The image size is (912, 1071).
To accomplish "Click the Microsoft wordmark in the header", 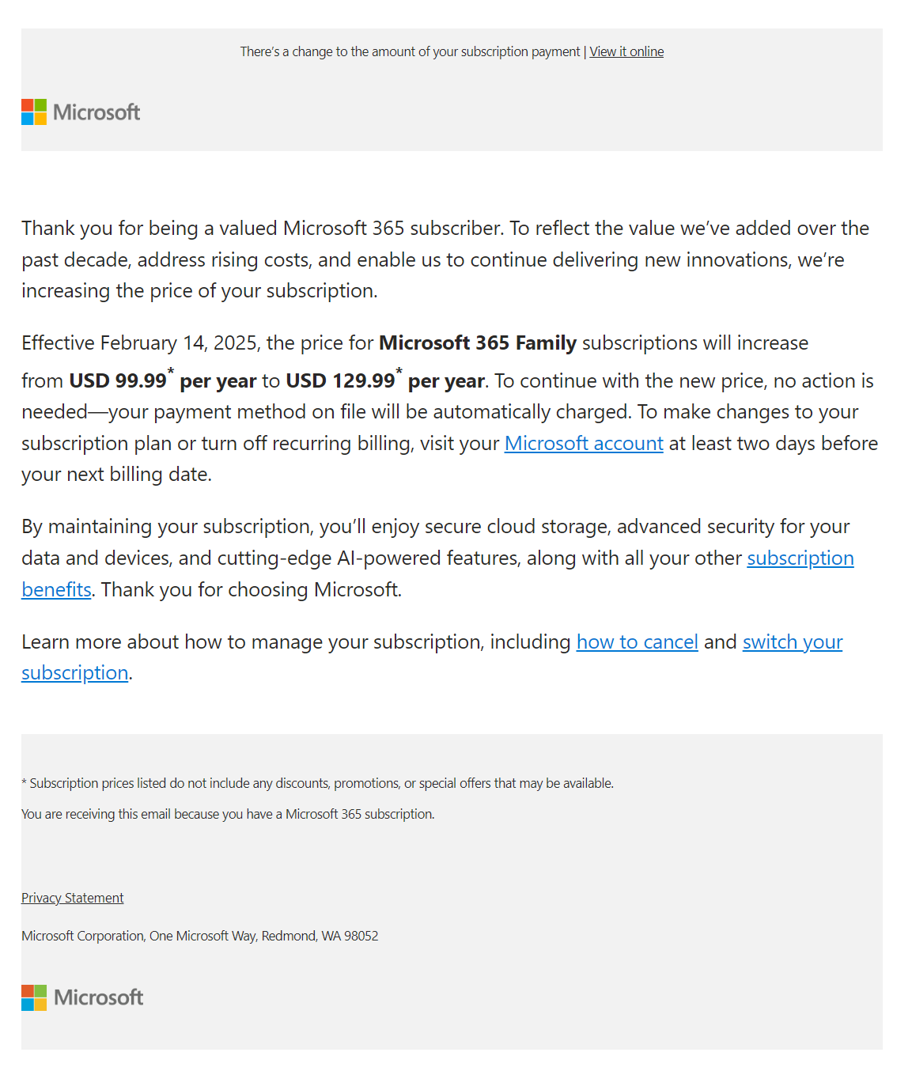I will tap(96, 112).
